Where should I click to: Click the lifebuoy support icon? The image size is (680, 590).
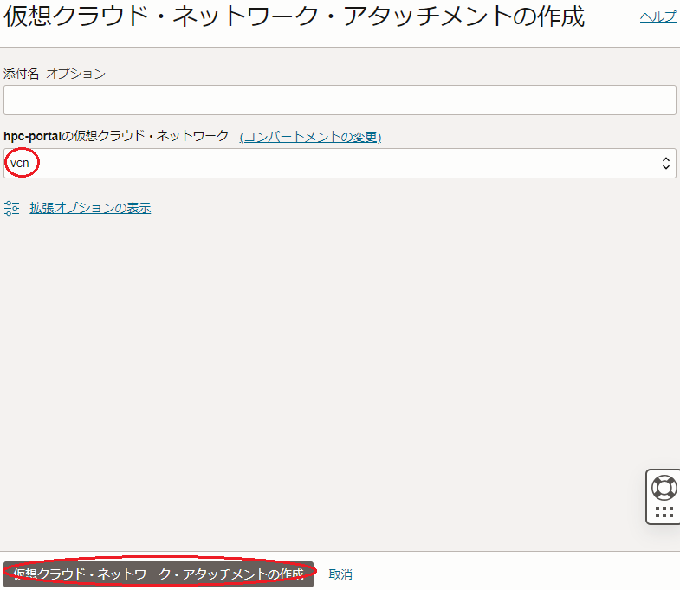pos(664,487)
